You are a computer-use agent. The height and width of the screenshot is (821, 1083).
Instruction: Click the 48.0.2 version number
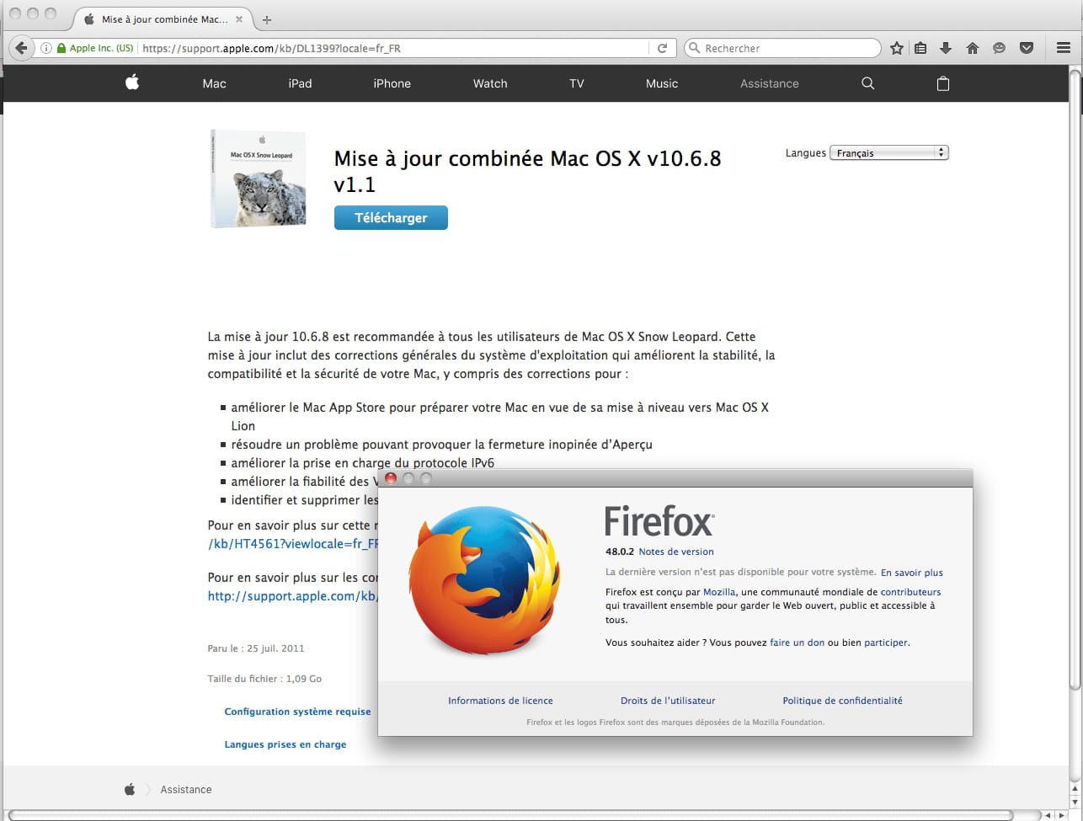(x=620, y=552)
